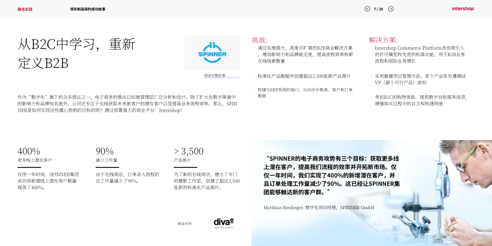This screenshot has width=492, height=246.
Task: Select the heading 从B2C中学习，重新定义B2B
Action: (x=76, y=53)
